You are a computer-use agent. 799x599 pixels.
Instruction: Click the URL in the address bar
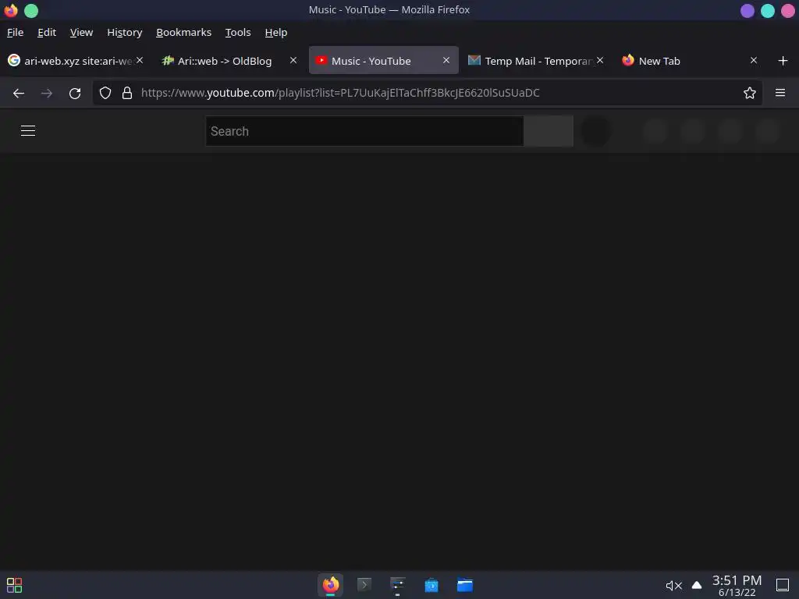click(340, 93)
